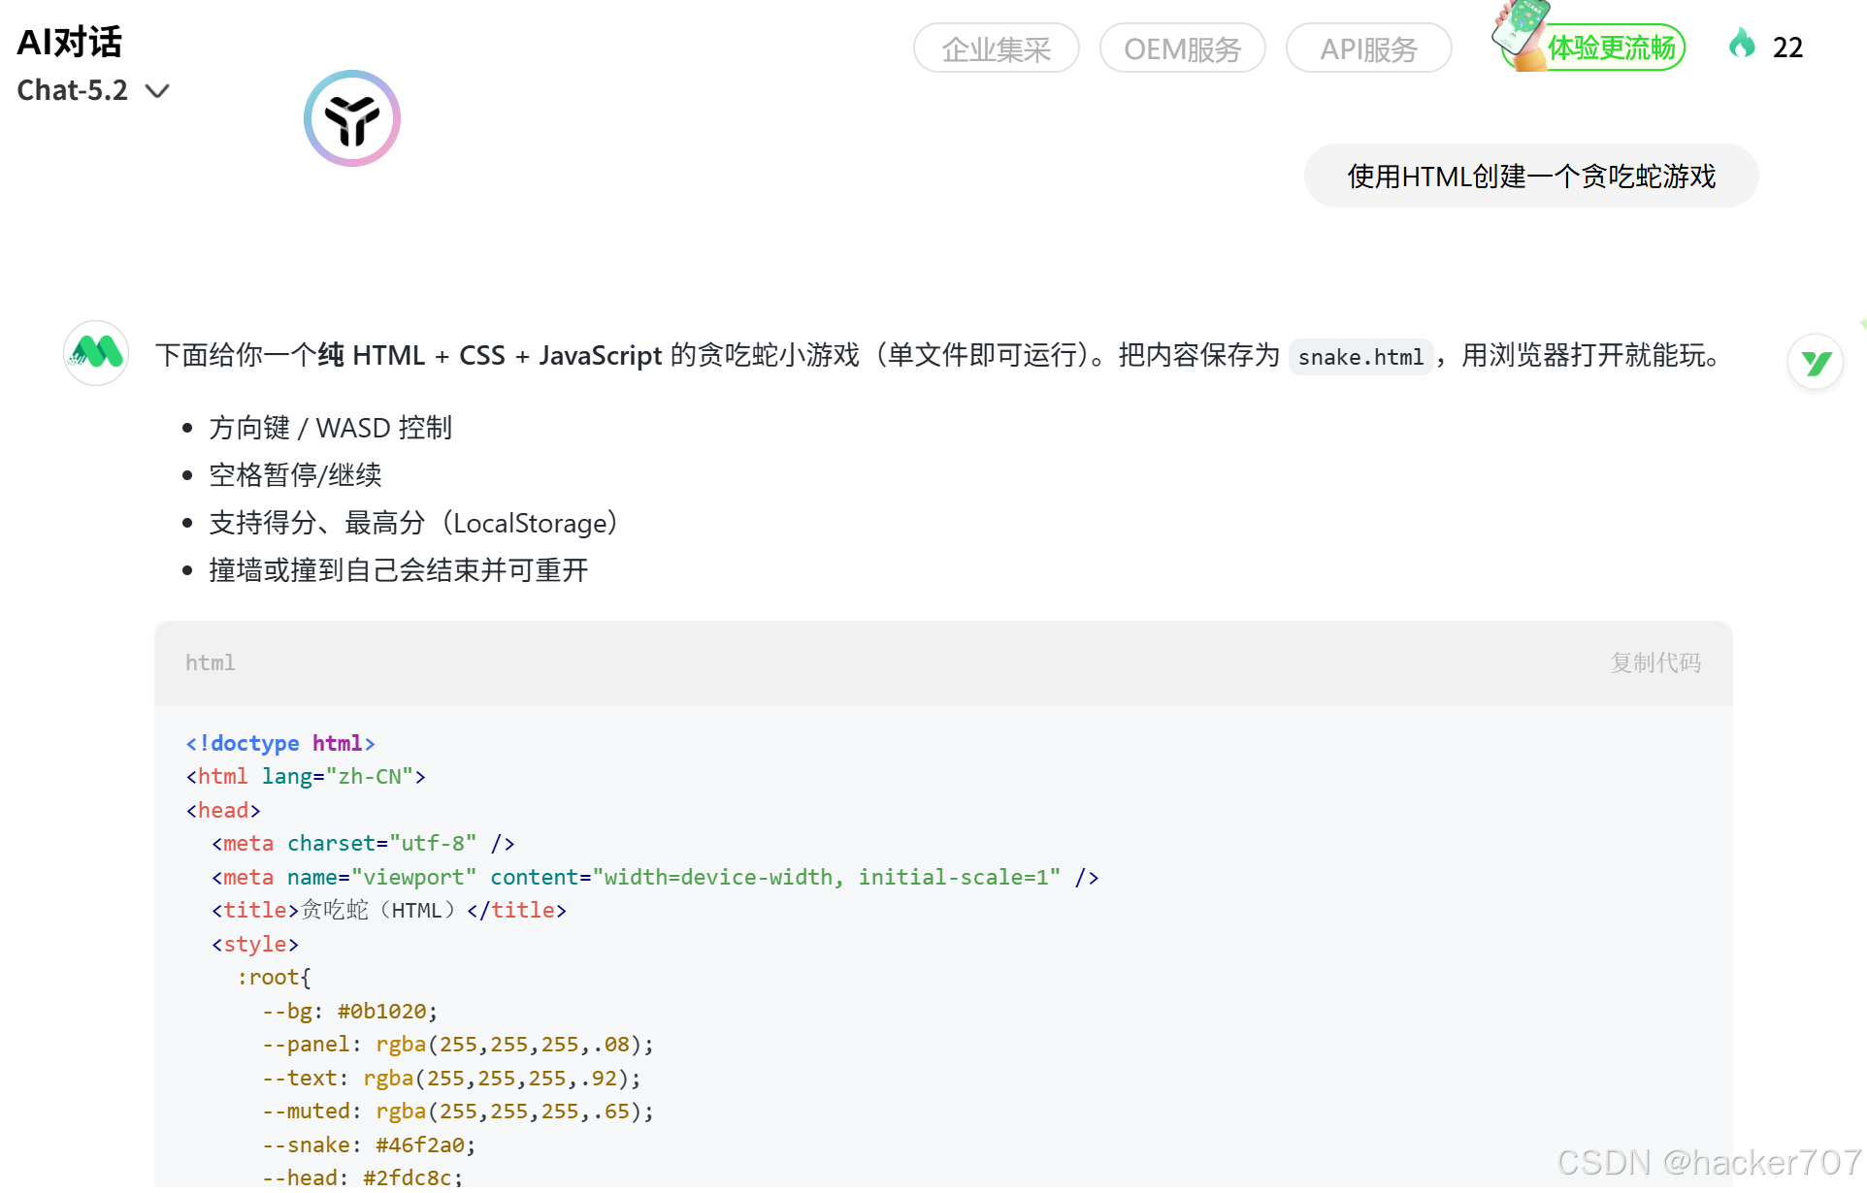Click the floating green Y icon on right
1867x1193 pixels.
coord(1816,363)
